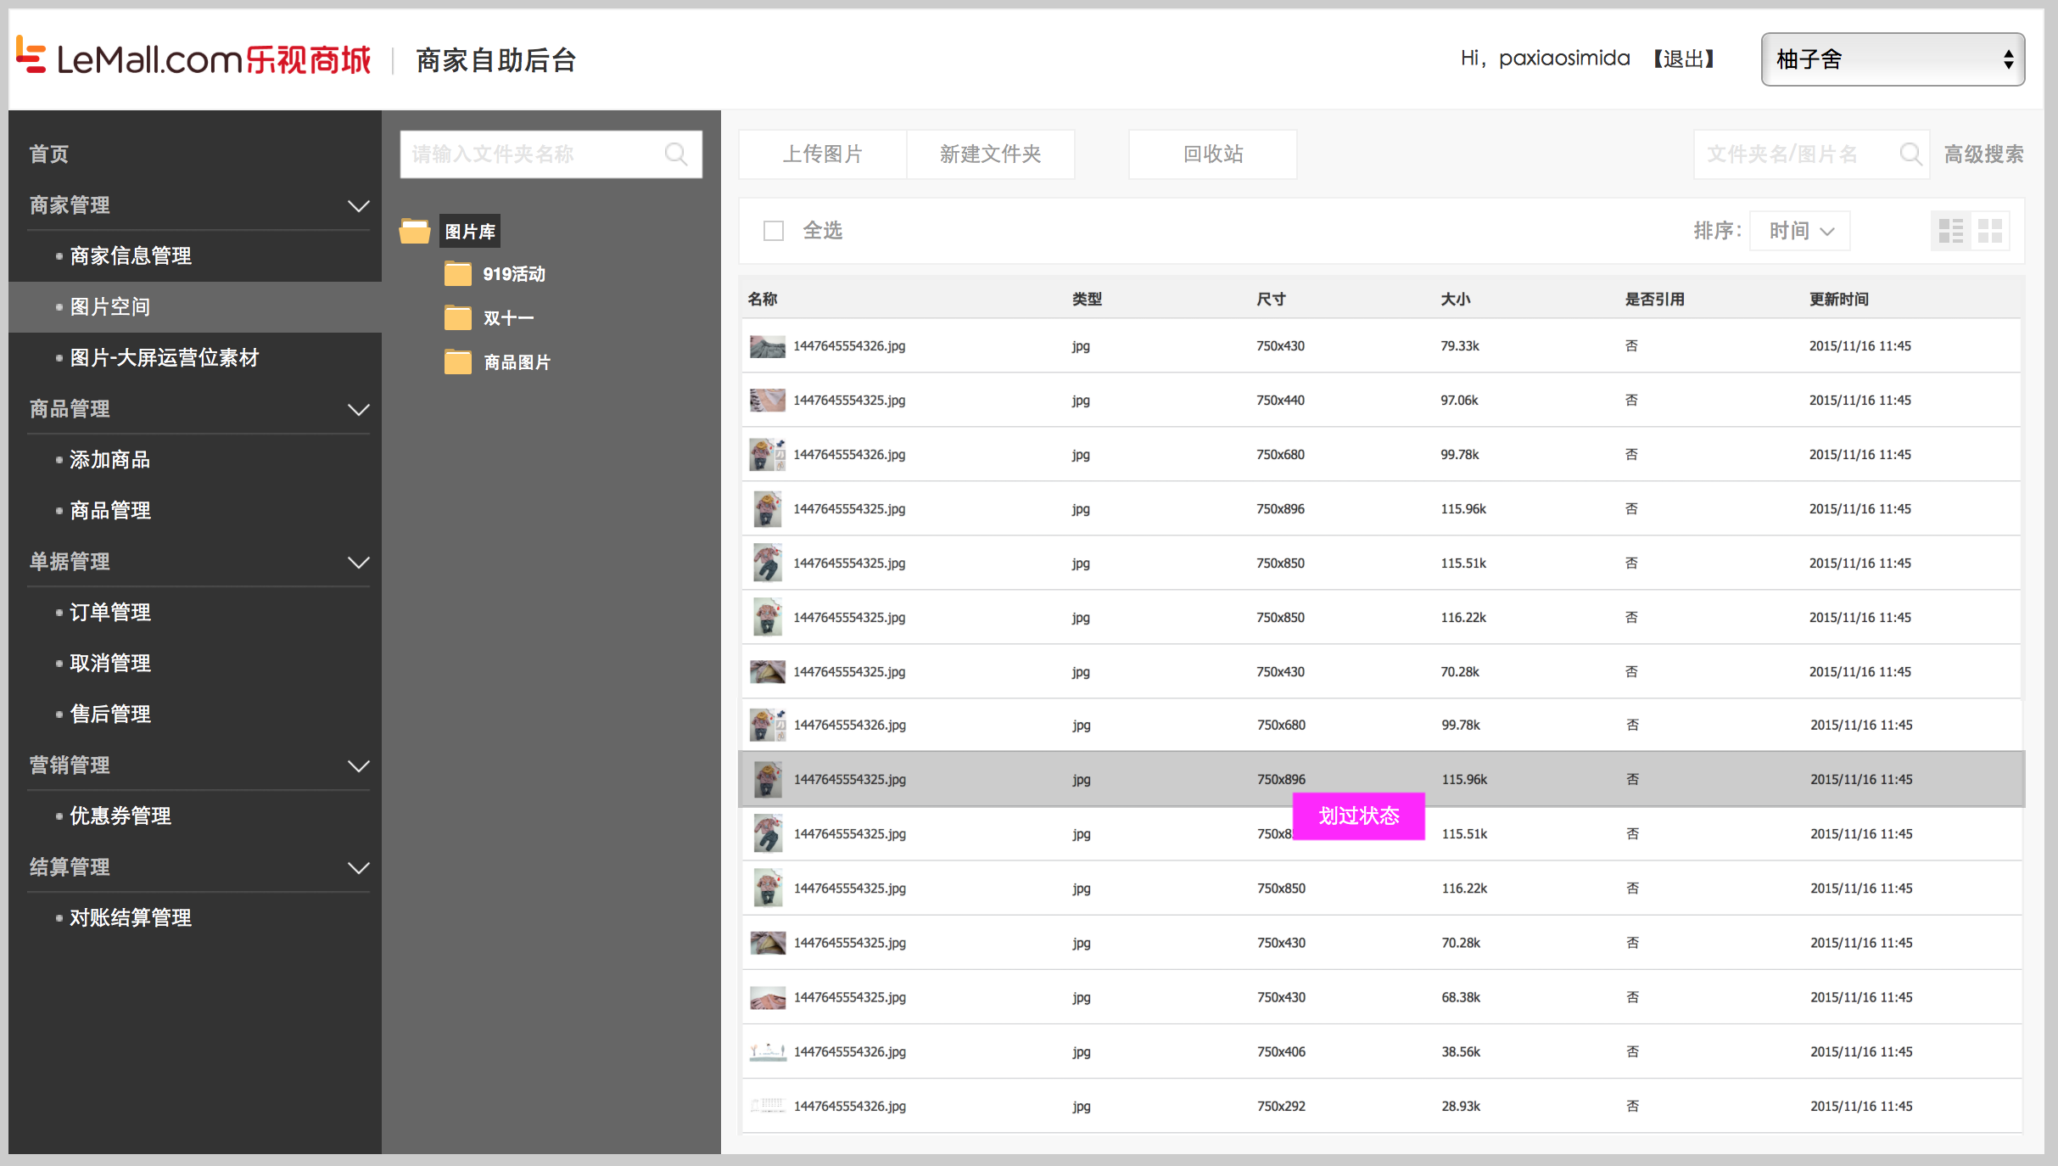This screenshot has width=2058, height=1166.
Task: Open the 时间 sort dropdown
Action: click(x=1799, y=231)
